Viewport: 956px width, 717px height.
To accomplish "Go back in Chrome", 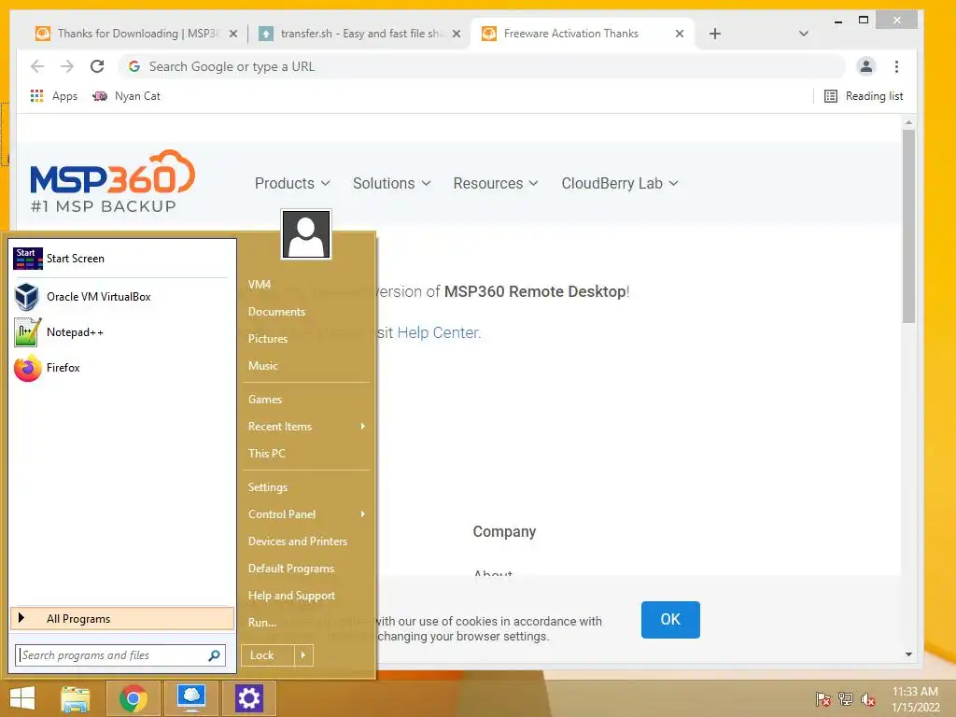I will point(37,66).
